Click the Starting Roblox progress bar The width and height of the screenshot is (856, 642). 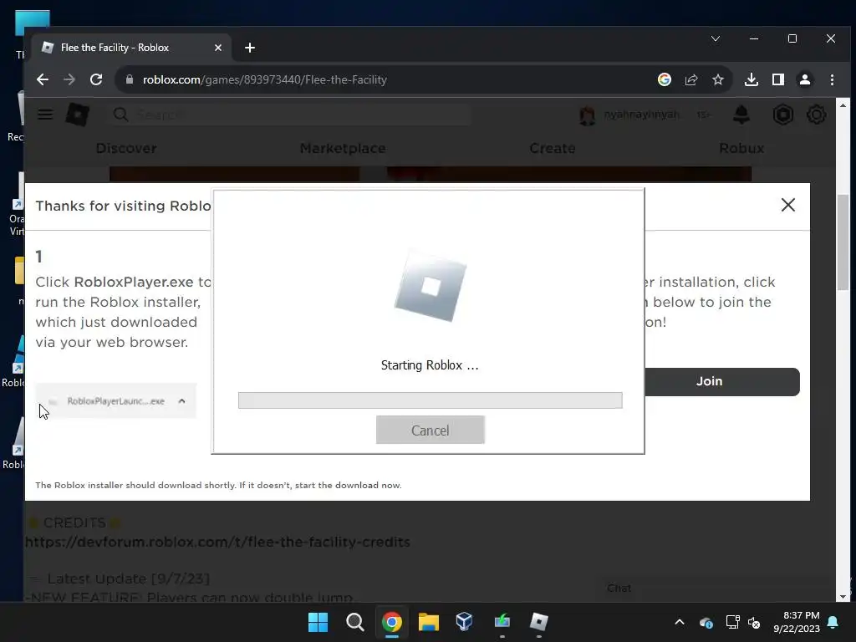[x=431, y=400]
